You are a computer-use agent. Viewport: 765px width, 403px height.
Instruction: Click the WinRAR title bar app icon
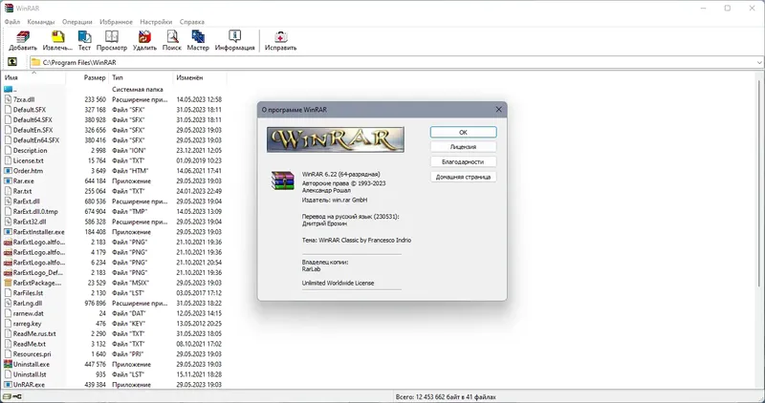coord(9,8)
